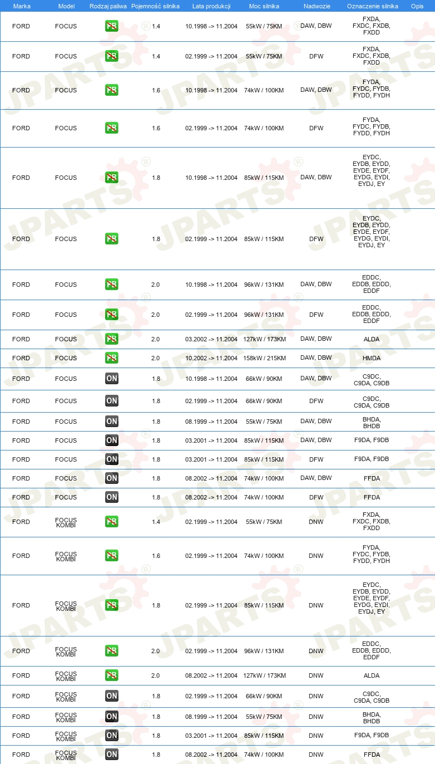Click the Opis column header
Viewport: 435px width, 764px height.
417,6
